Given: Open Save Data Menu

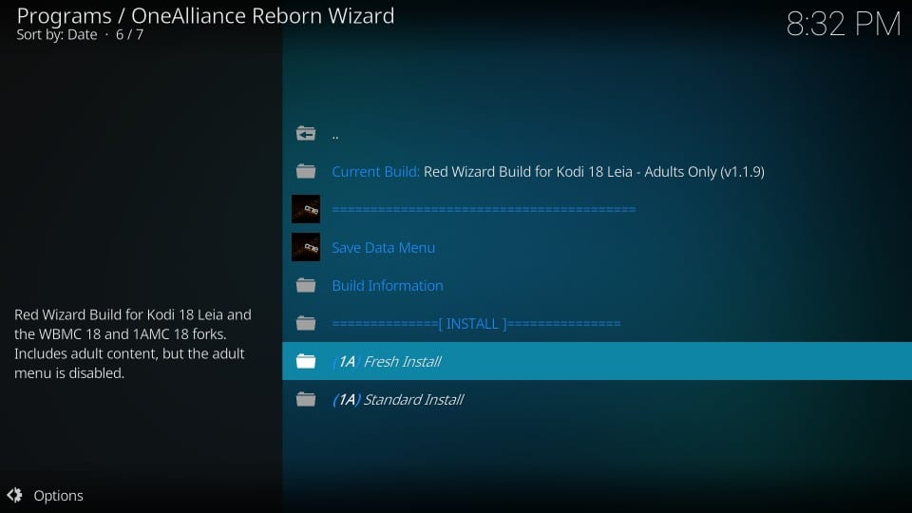Looking at the screenshot, I should pos(597,247).
